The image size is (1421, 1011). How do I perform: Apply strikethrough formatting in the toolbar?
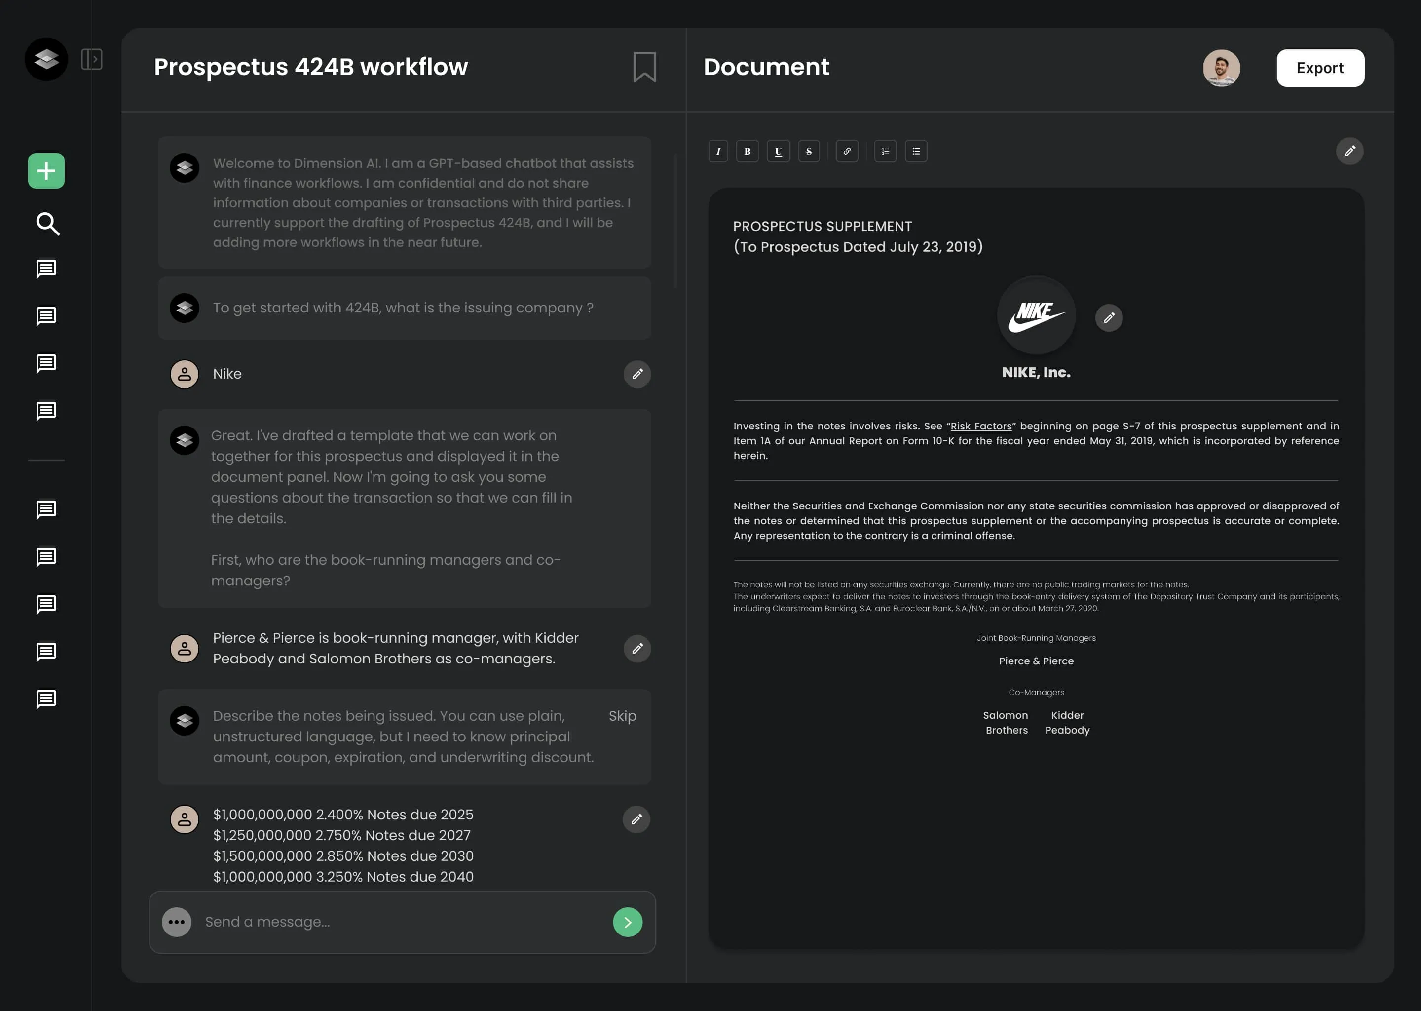[x=809, y=151]
